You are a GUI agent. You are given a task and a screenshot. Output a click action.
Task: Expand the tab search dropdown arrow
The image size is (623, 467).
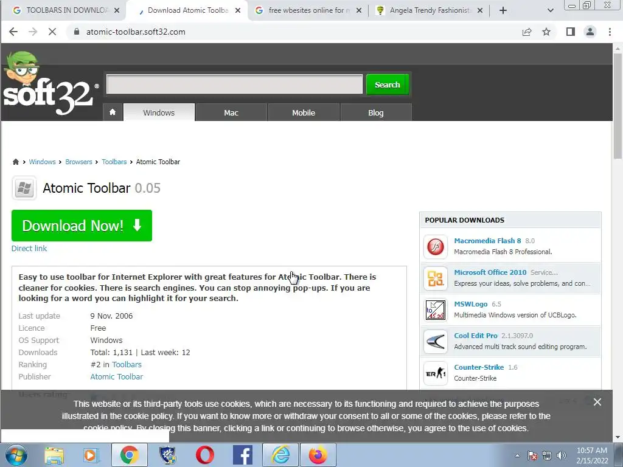coord(550,10)
